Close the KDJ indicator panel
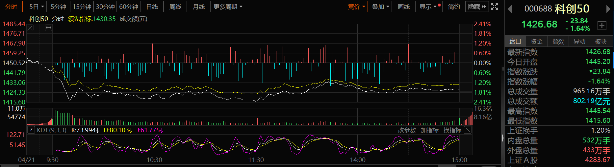614x167 pixels. pyautogui.click(x=468, y=130)
